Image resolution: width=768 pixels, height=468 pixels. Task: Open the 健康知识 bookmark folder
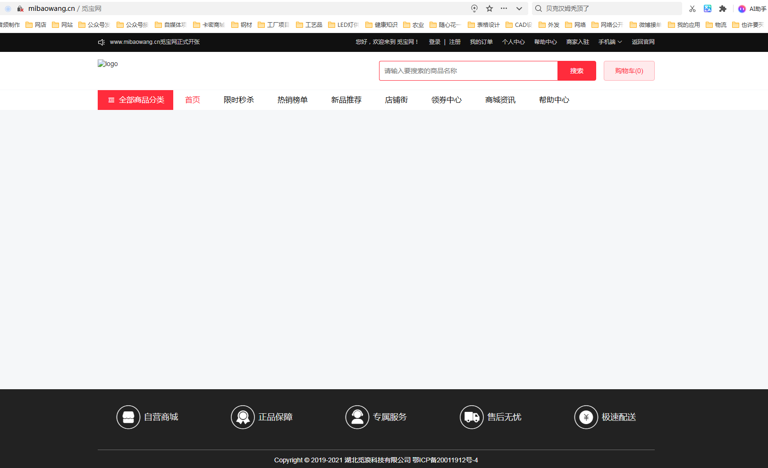[381, 25]
